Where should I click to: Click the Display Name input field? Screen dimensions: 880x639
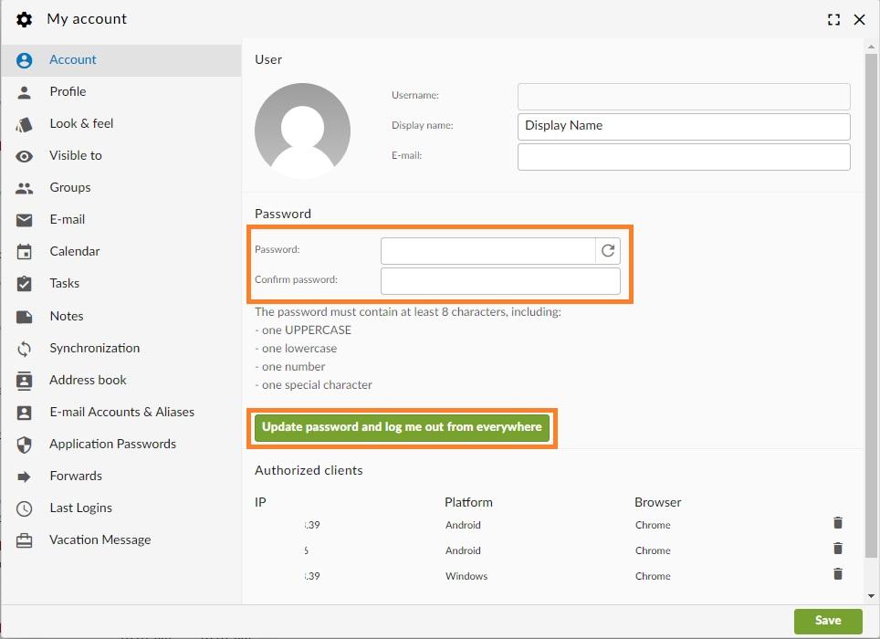point(683,126)
